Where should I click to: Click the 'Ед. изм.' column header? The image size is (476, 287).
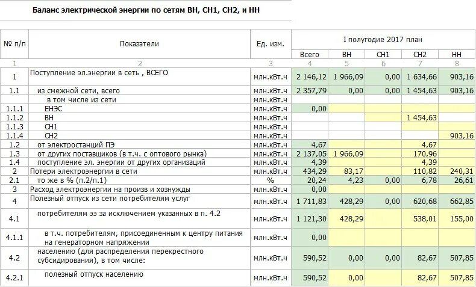pos(271,44)
